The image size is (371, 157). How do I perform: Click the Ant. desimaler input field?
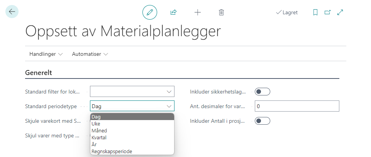pyautogui.click(x=296, y=106)
